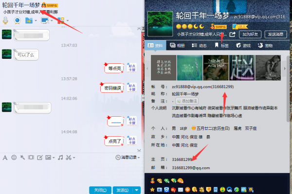Open the QQ mail envelope icon in the bottom row
The height and width of the screenshot is (194, 292).
181,190
